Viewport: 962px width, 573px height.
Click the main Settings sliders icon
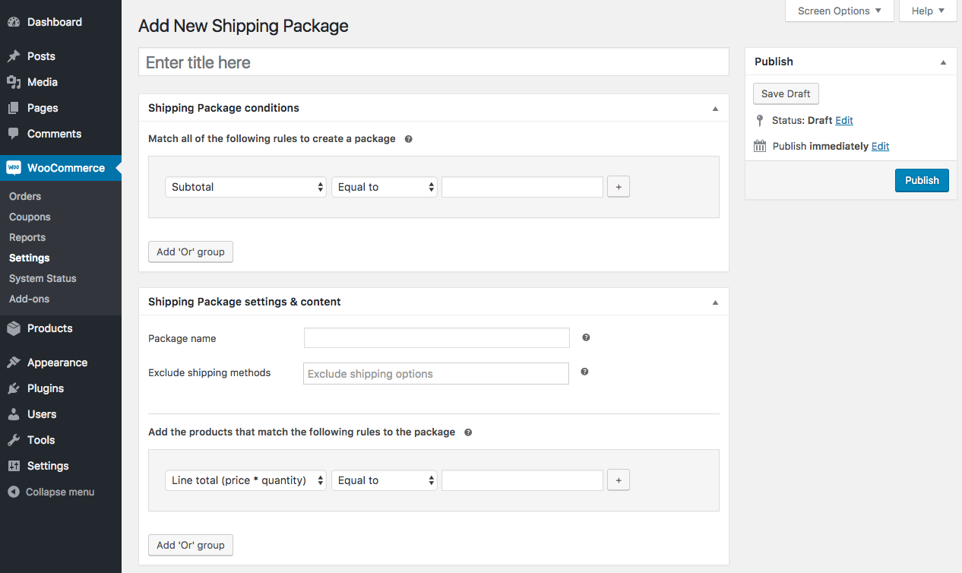click(14, 466)
